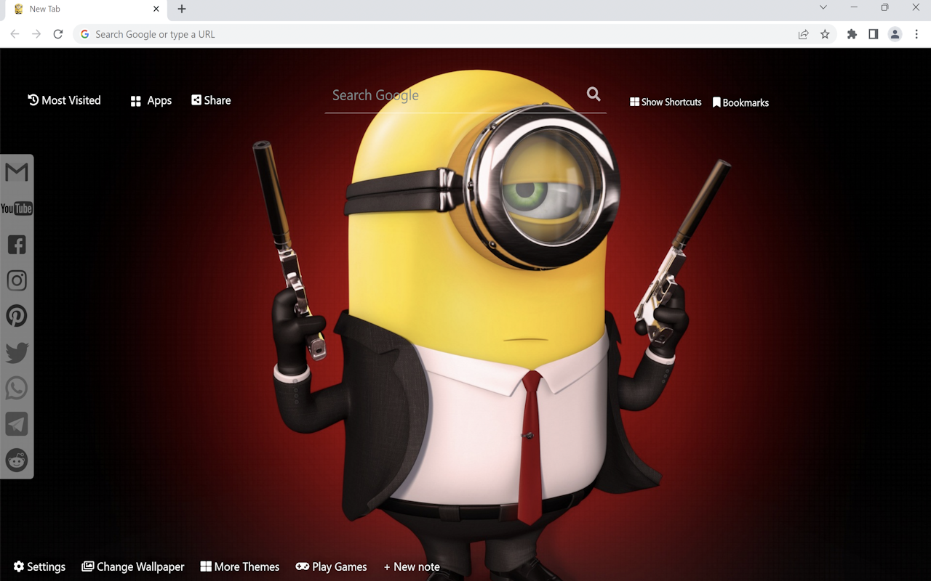Open the Pinterest sidebar icon
The height and width of the screenshot is (581, 931).
[17, 316]
